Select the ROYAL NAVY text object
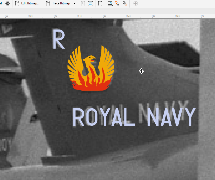This screenshot has width=215, height=180. (x=134, y=117)
